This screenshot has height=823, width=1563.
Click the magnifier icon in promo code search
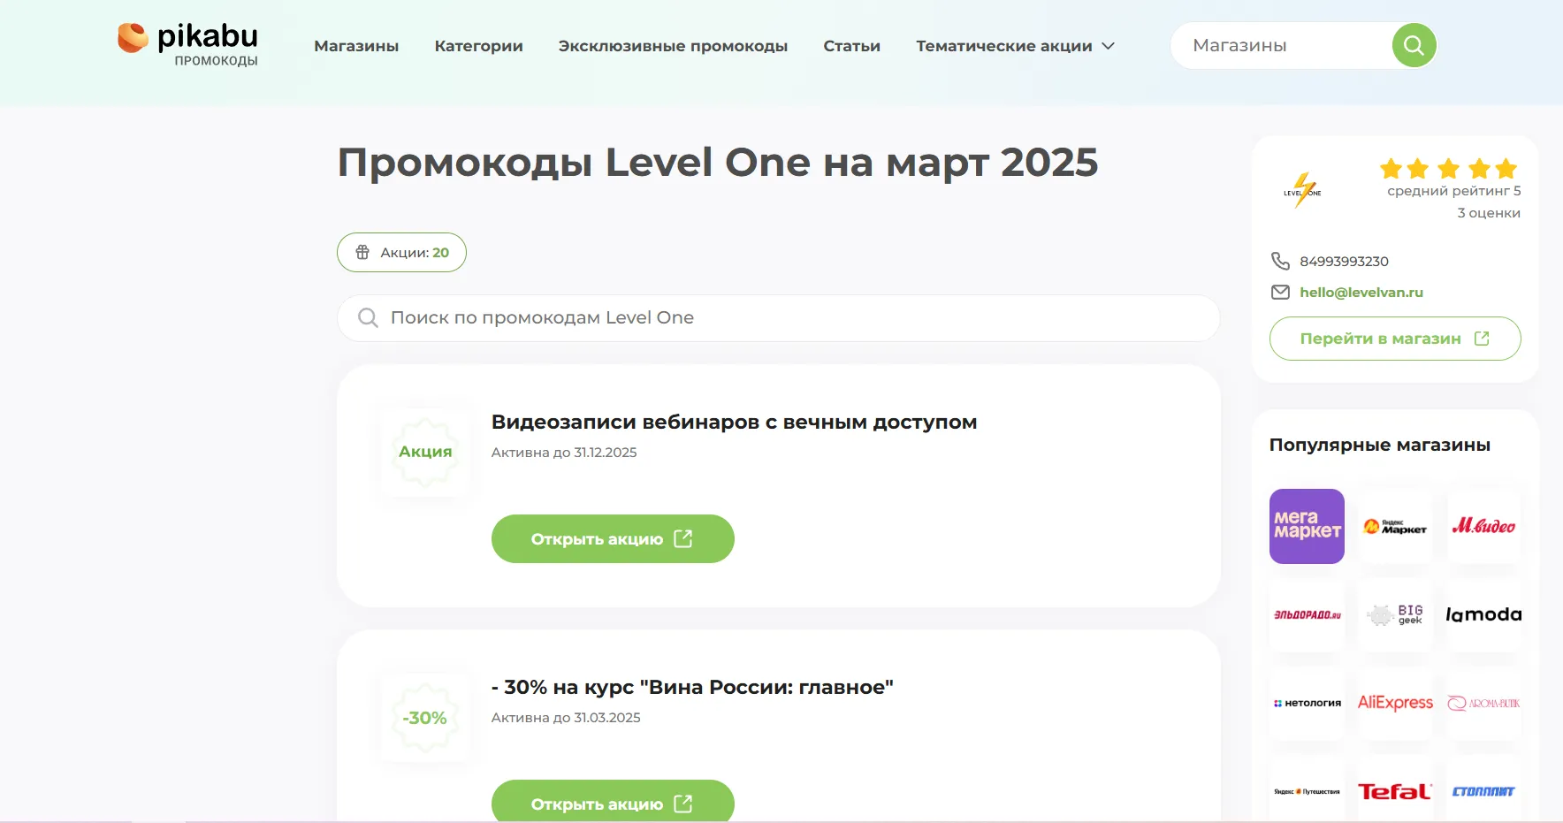pos(368,318)
